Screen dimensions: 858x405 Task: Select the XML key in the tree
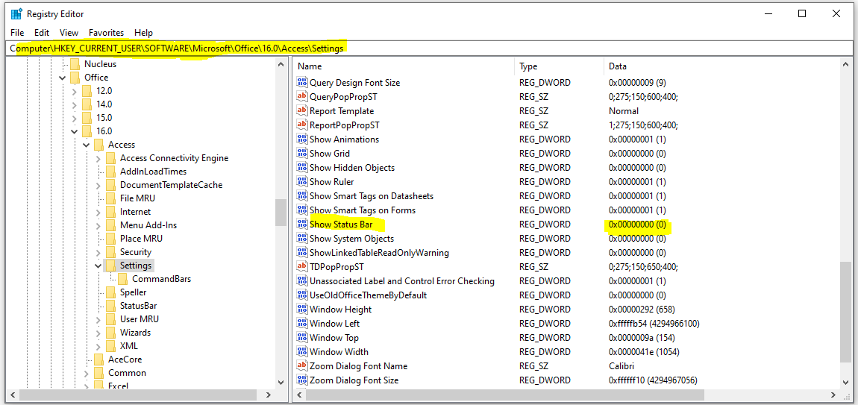(x=129, y=346)
